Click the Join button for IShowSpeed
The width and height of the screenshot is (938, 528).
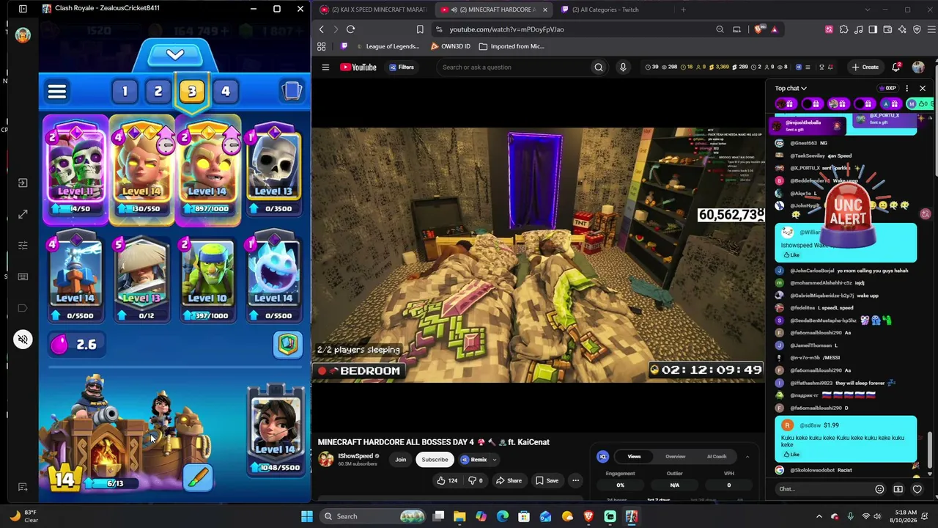(x=400, y=460)
